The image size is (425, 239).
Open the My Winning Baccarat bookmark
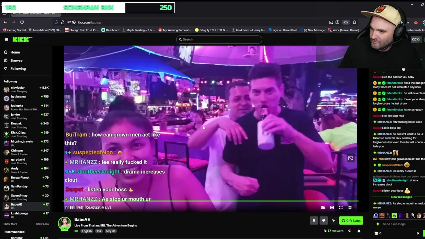175,30
